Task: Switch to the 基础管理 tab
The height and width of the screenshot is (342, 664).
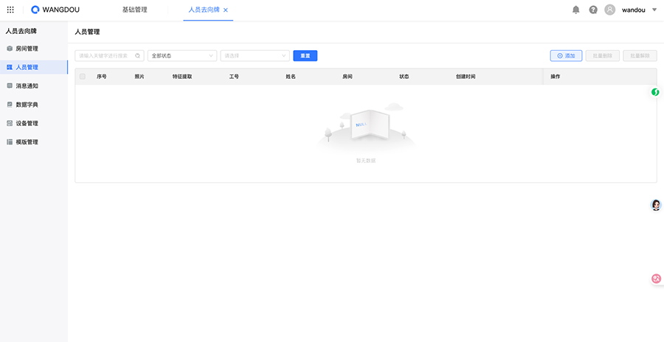Action: coord(135,10)
